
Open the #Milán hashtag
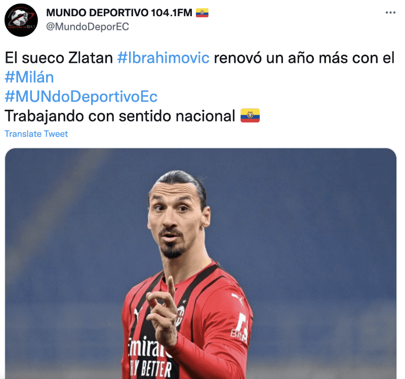tap(29, 77)
